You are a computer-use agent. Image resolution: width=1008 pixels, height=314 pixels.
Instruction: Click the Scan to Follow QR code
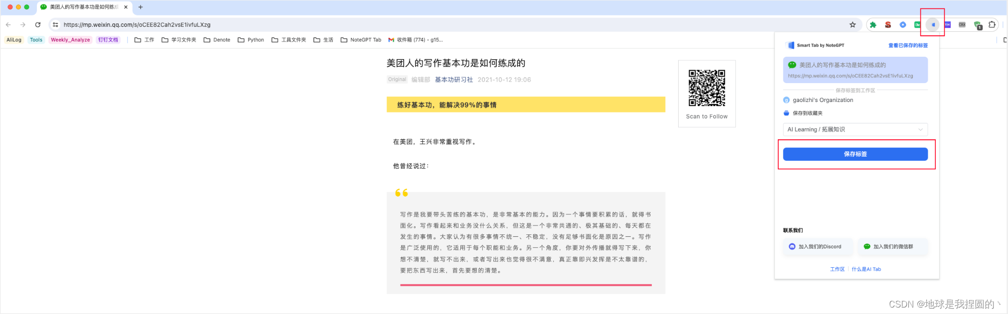pos(707,88)
